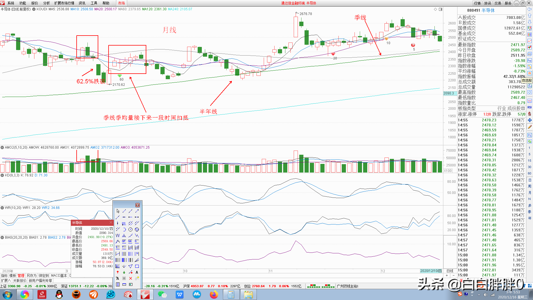
Task: Open the pencil drawing tools sidebar icon
Action: tap(530, 127)
